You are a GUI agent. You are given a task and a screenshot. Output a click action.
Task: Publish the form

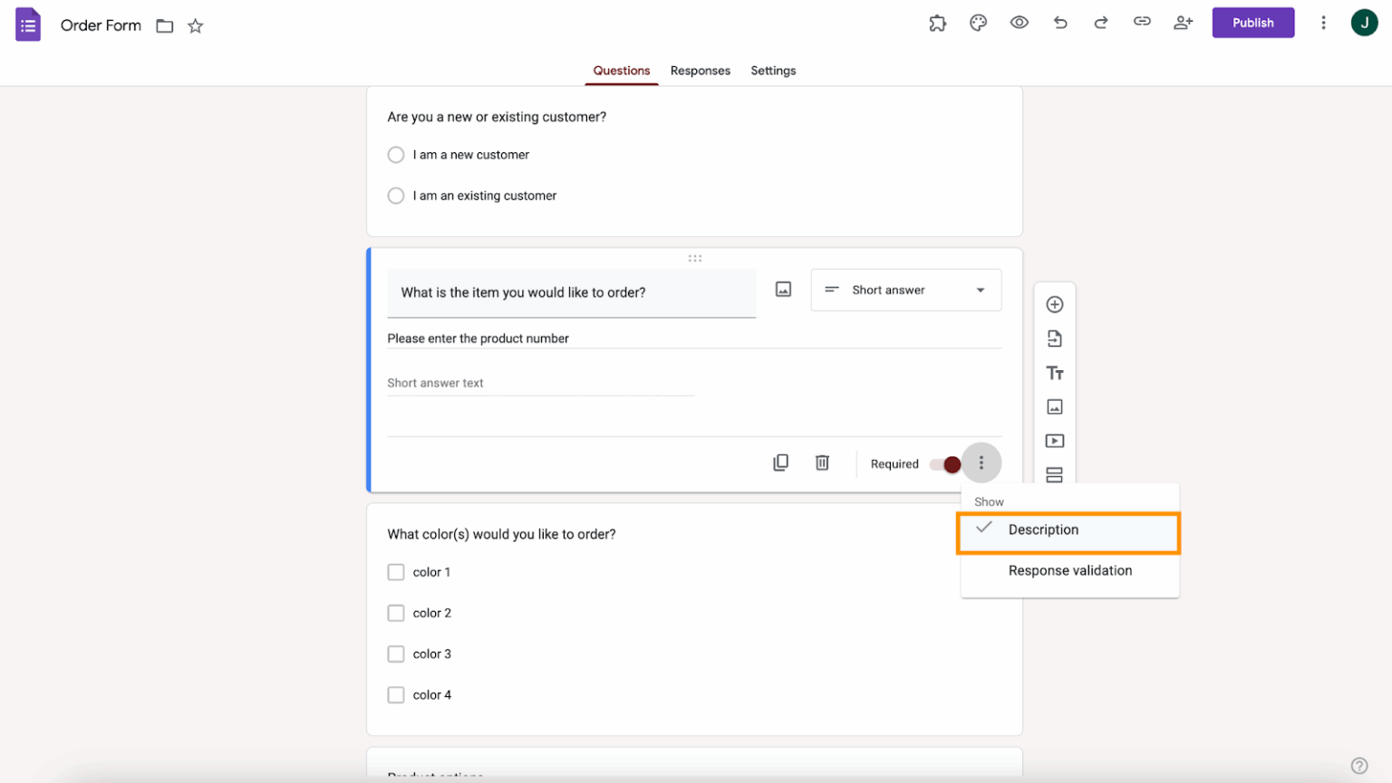click(1252, 23)
